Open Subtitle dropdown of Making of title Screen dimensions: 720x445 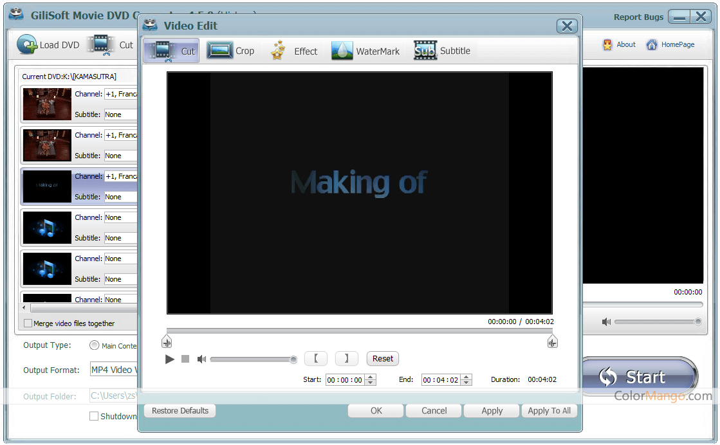[x=121, y=197]
